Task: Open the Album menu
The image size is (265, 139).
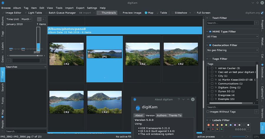Action: point(17,8)
